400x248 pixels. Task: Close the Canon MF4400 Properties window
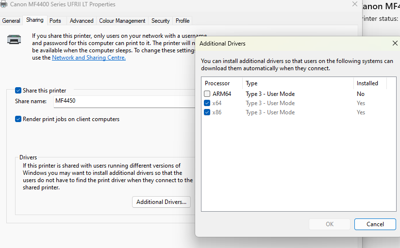(354, 4)
